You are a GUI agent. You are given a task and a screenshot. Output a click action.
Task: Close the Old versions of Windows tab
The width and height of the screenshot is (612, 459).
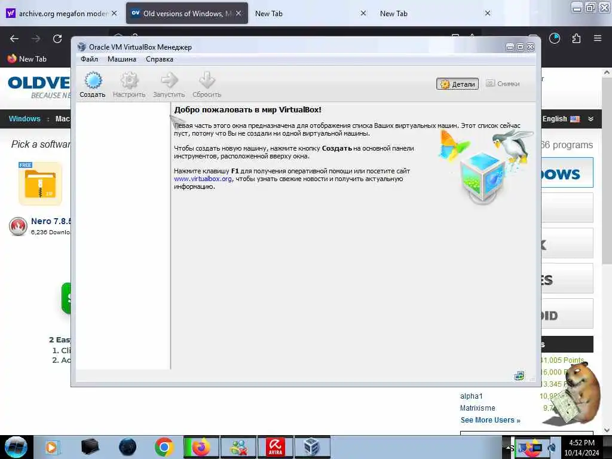[238, 13]
